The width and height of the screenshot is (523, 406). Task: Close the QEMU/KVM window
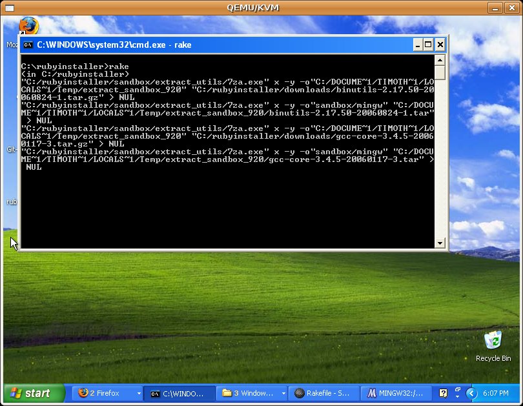[511, 8]
